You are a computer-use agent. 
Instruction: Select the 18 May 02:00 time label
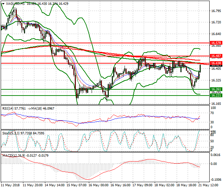pos(164,185)
